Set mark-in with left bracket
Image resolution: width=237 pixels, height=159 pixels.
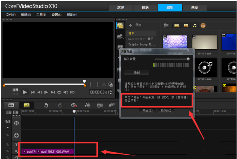pyautogui.click(x=90, y=85)
